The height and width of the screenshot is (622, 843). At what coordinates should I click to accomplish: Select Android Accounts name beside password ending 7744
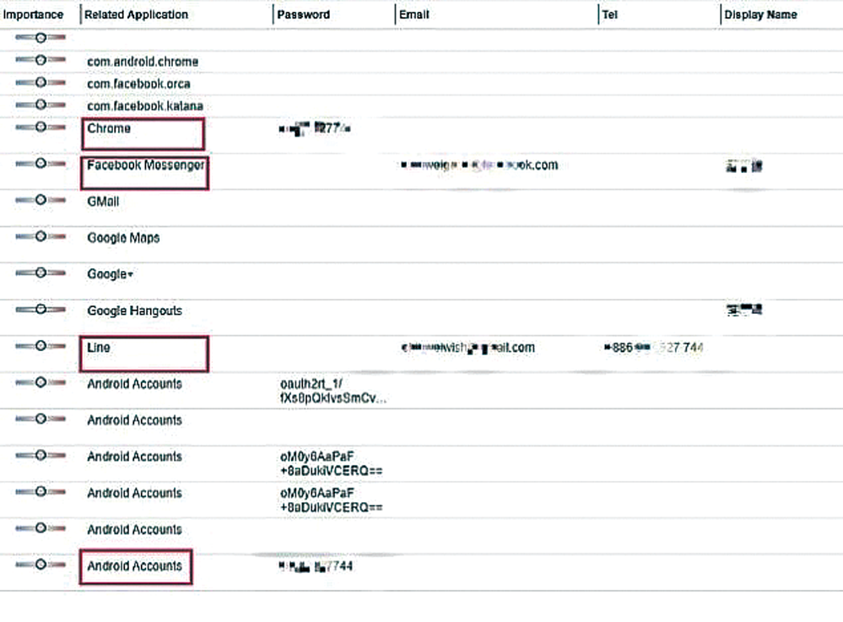(134, 566)
